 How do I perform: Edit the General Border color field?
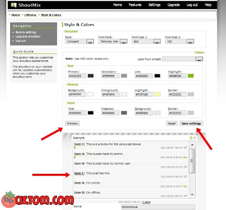177,95
